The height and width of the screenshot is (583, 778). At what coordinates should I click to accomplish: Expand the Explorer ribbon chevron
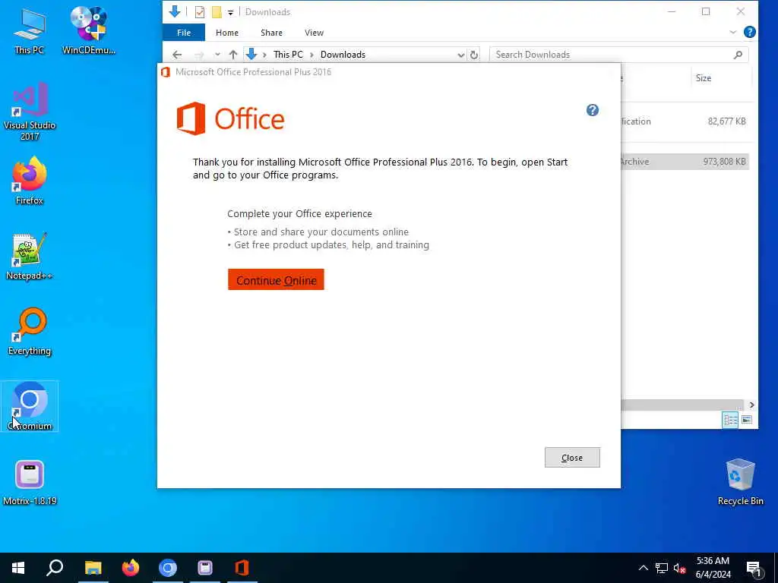733,32
